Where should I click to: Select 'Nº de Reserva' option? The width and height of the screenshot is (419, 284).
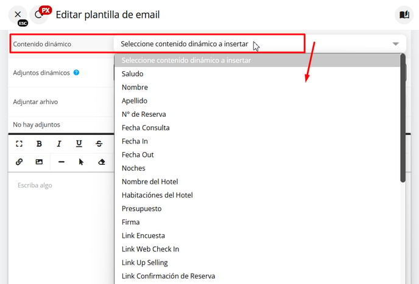point(144,114)
